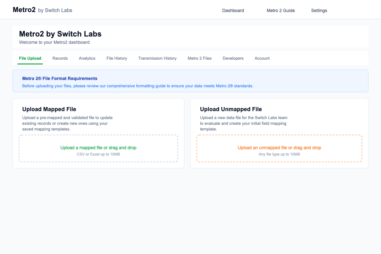This screenshot has height=254, width=381.
Task: Open the Transmission History tab
Action: (x=157, y=58)
